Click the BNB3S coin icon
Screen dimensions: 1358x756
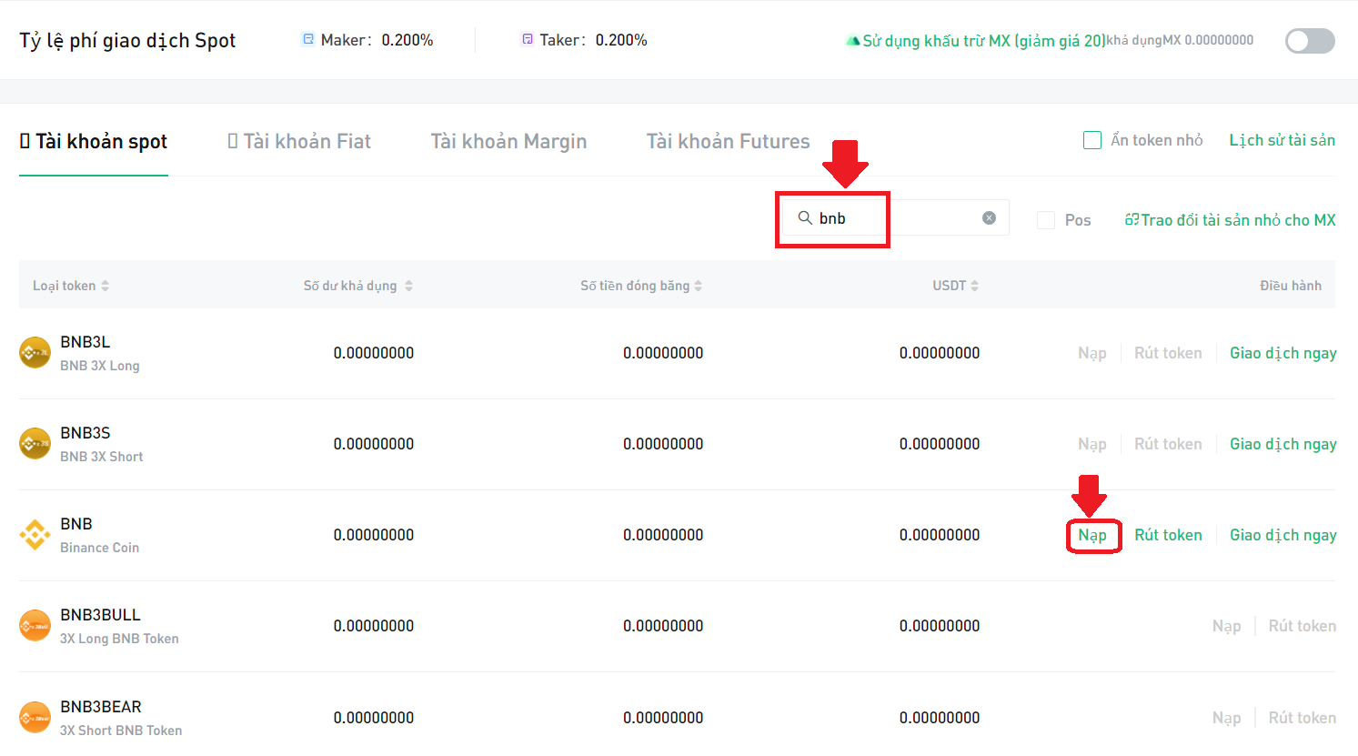click(35, 444)
